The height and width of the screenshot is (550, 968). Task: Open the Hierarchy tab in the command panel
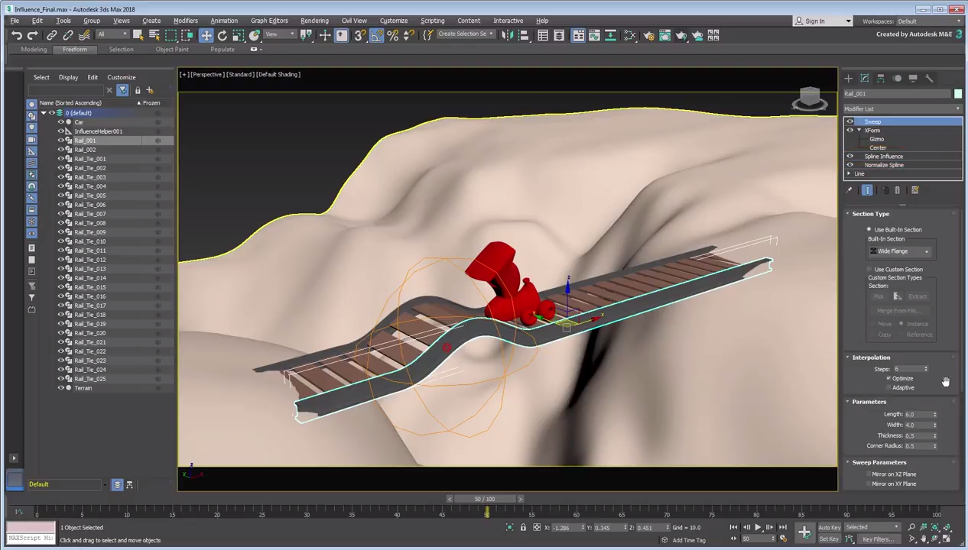881,78
